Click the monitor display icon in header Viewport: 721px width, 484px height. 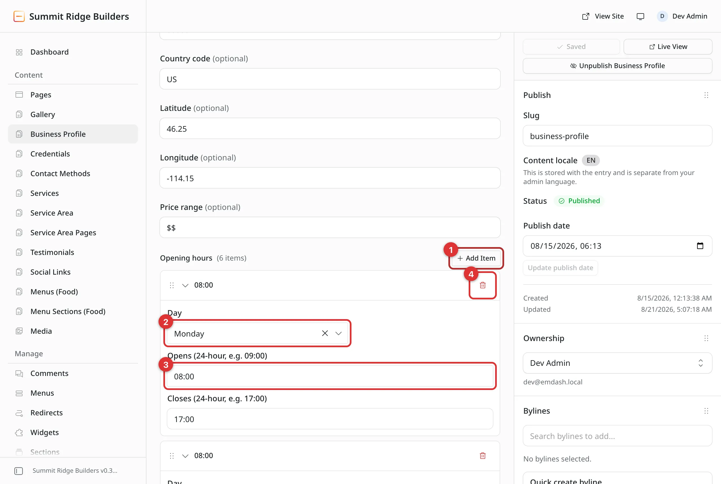coord(640,16)
